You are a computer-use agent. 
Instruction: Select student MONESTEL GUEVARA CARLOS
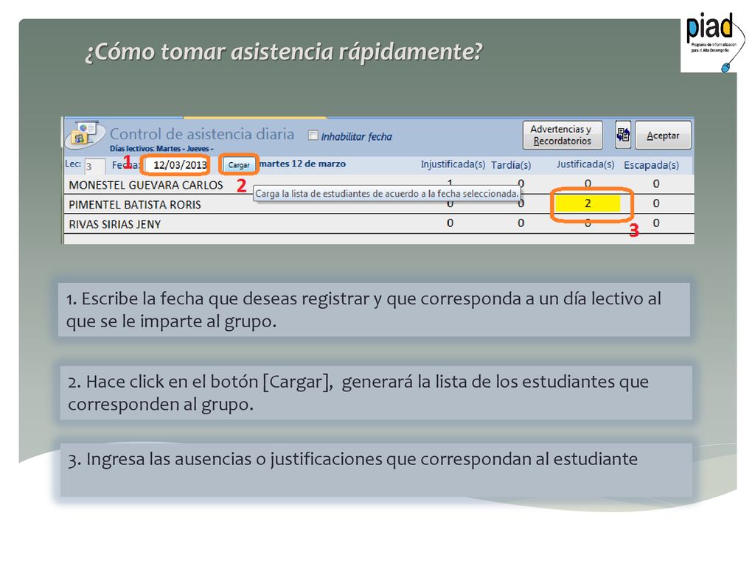click(x=146, y=185)
